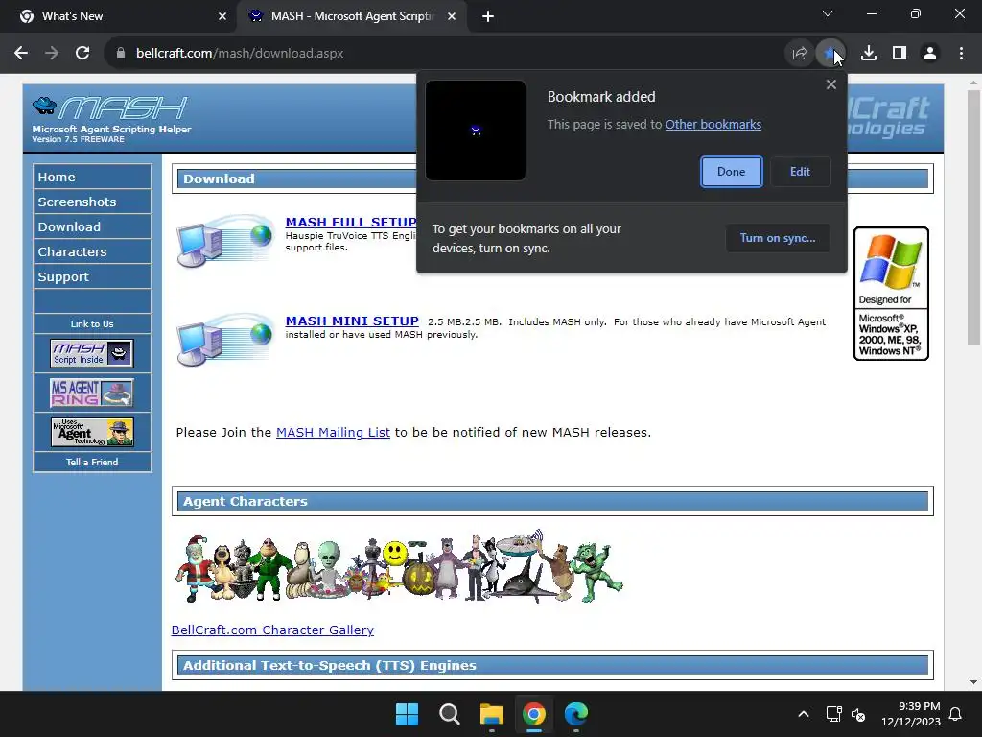This screenshot has width=982, height=737.
Task: Select the MASH - Microsoft Agent Scripting tab
Action: pos(352,16)
